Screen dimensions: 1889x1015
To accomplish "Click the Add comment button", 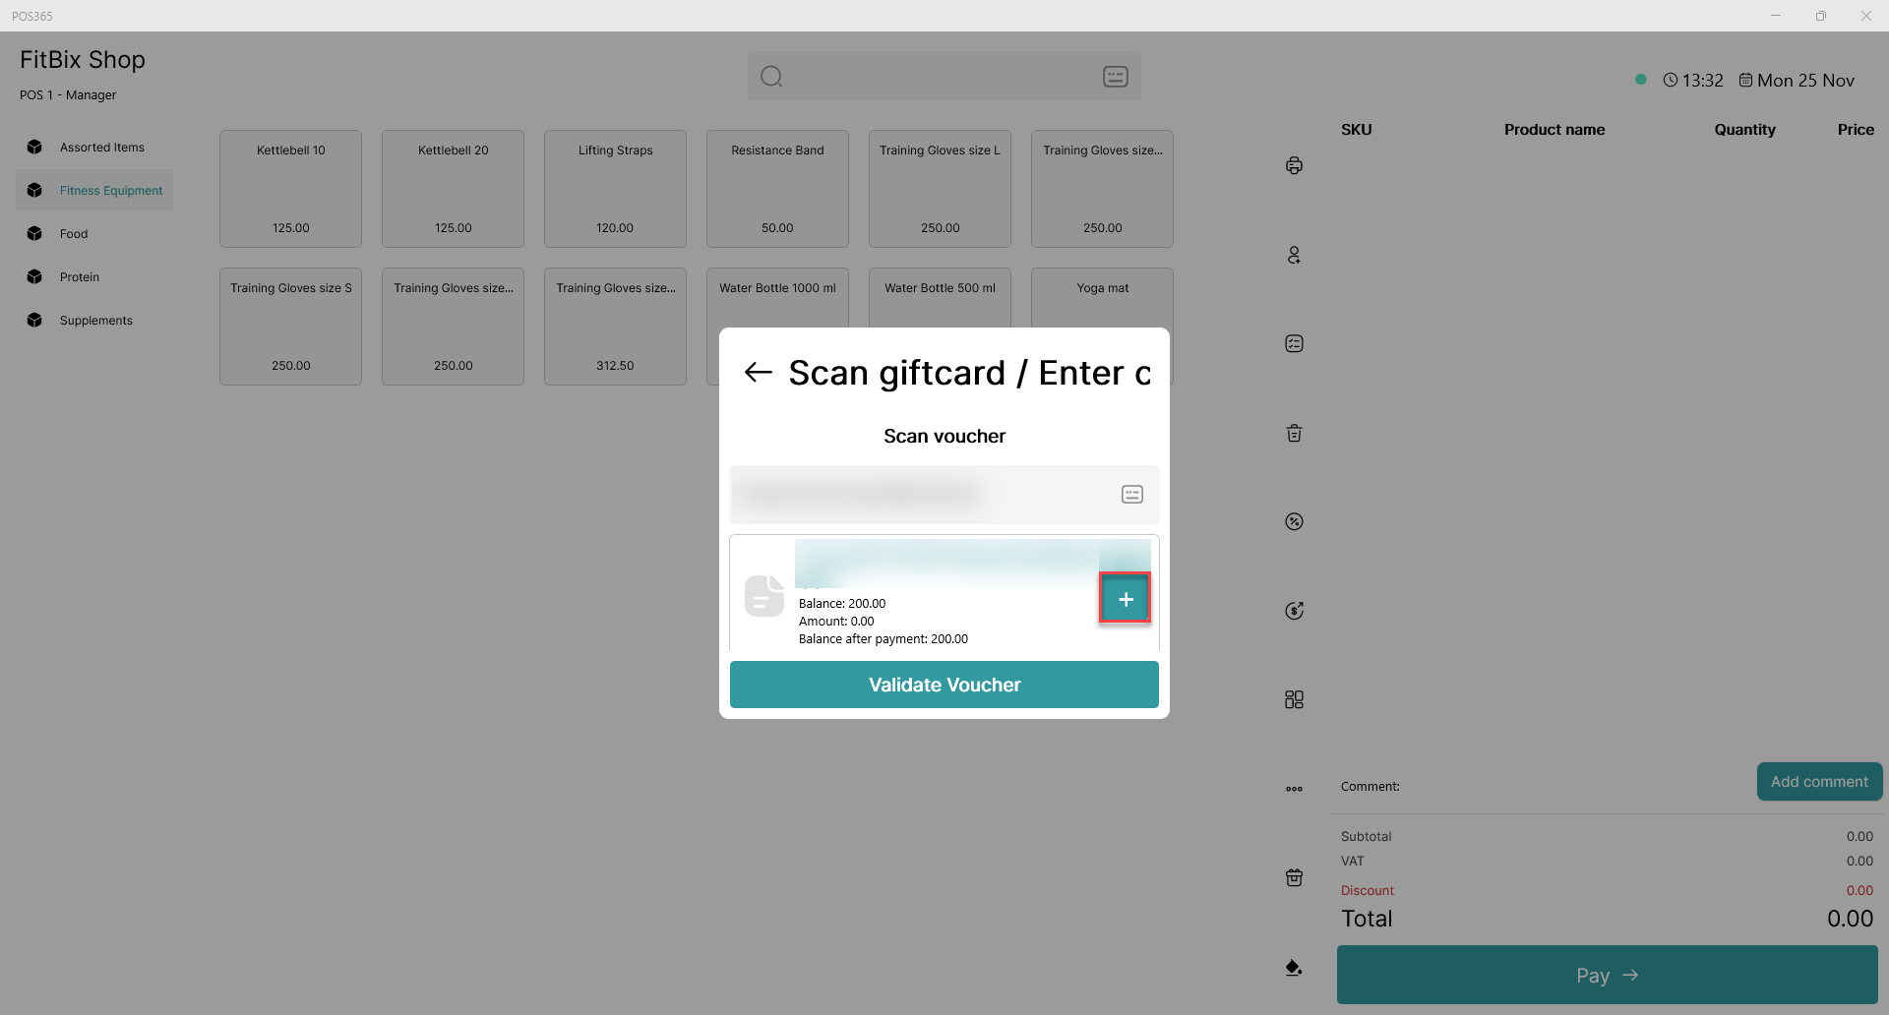I will click(x=1819, y=782).
